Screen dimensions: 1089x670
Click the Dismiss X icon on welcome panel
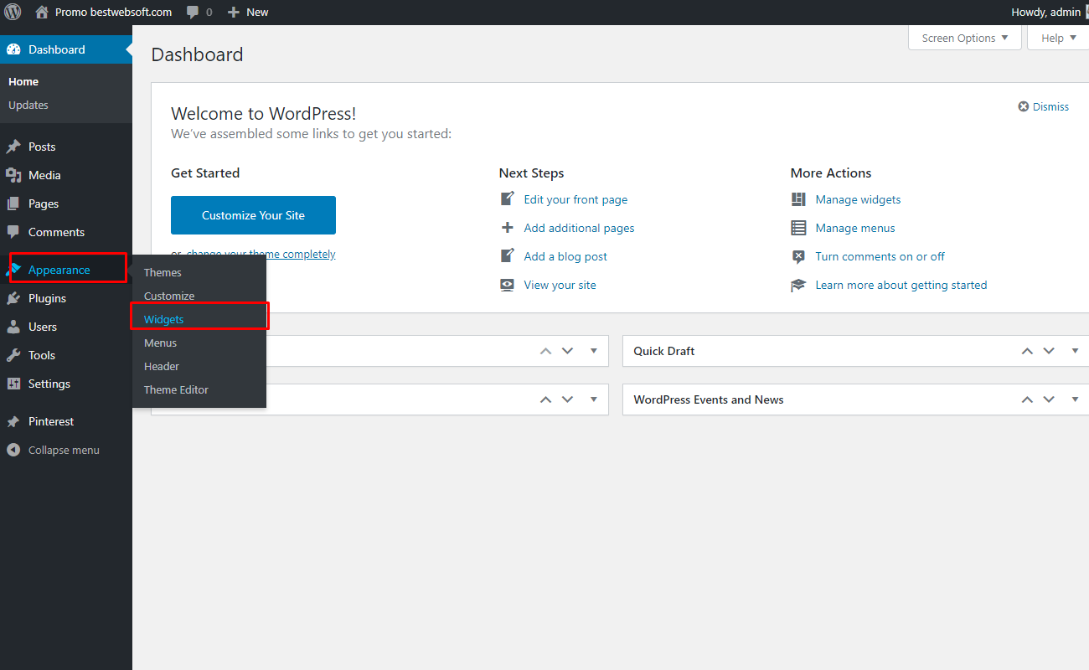tap(1024, 106)
